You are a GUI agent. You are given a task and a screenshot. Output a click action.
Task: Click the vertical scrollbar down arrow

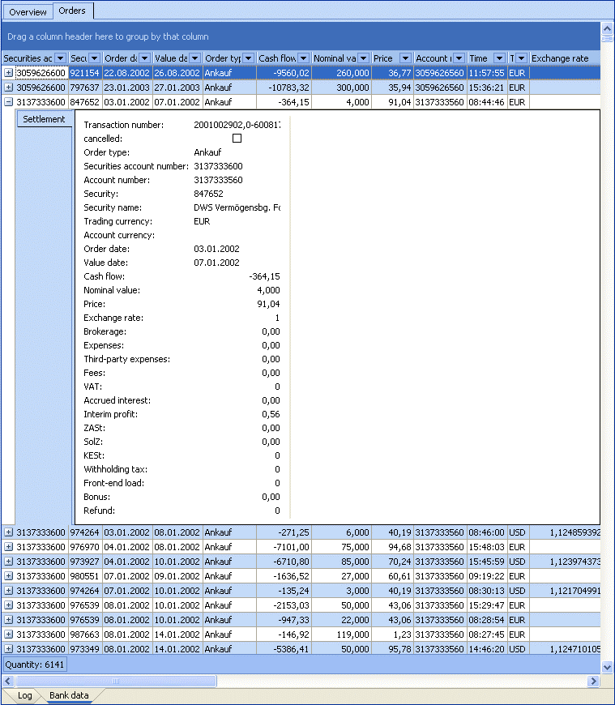tap(607, 666)
